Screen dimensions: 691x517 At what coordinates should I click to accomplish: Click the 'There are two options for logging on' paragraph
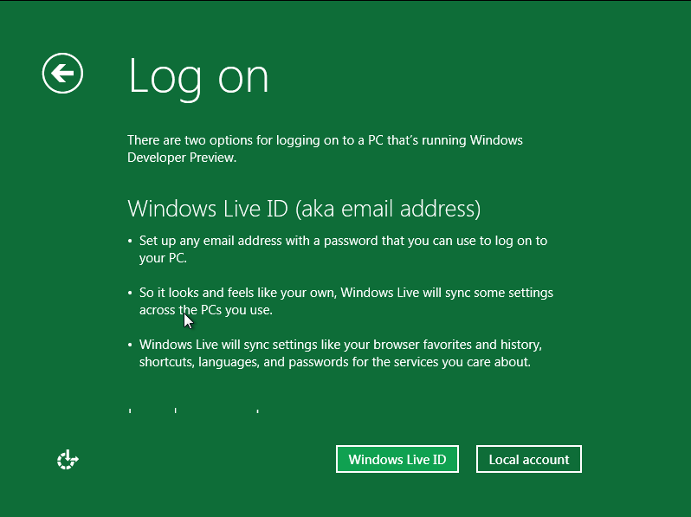[325, 149]
